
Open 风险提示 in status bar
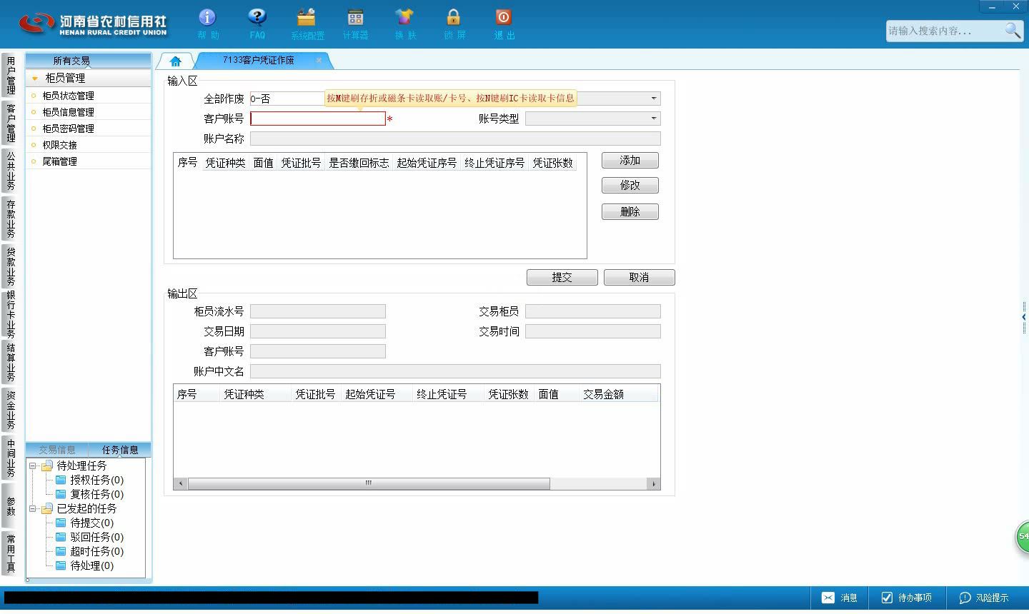[x=984, y=598]
